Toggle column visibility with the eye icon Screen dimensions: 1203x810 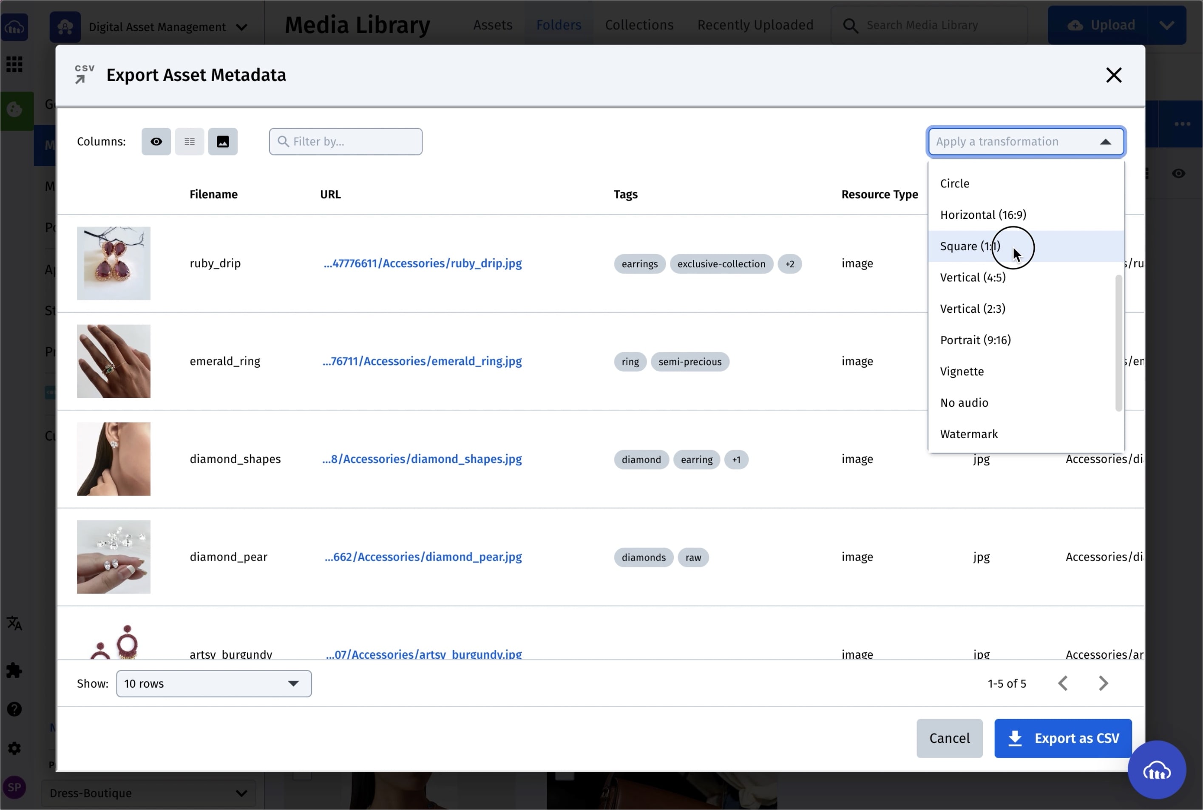click(156, 141)
